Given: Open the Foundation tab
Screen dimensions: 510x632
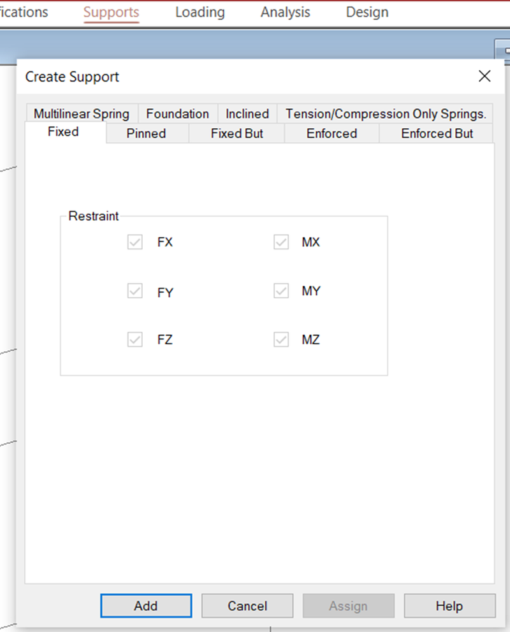Looking at the screenshot, I should click(x=178, y=114).
